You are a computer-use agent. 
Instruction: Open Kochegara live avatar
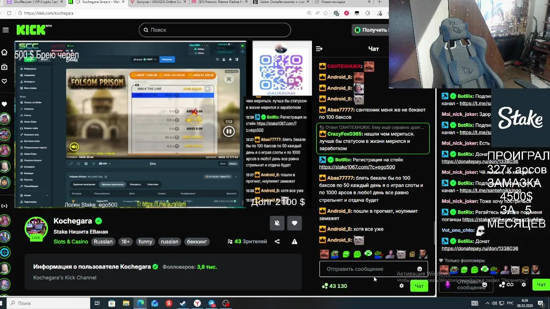pos(36,228)
